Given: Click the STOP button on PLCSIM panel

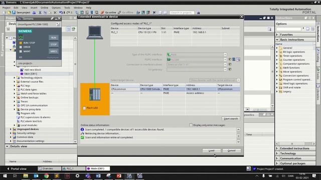Looking at the screenshot, I should coord(54,44).
